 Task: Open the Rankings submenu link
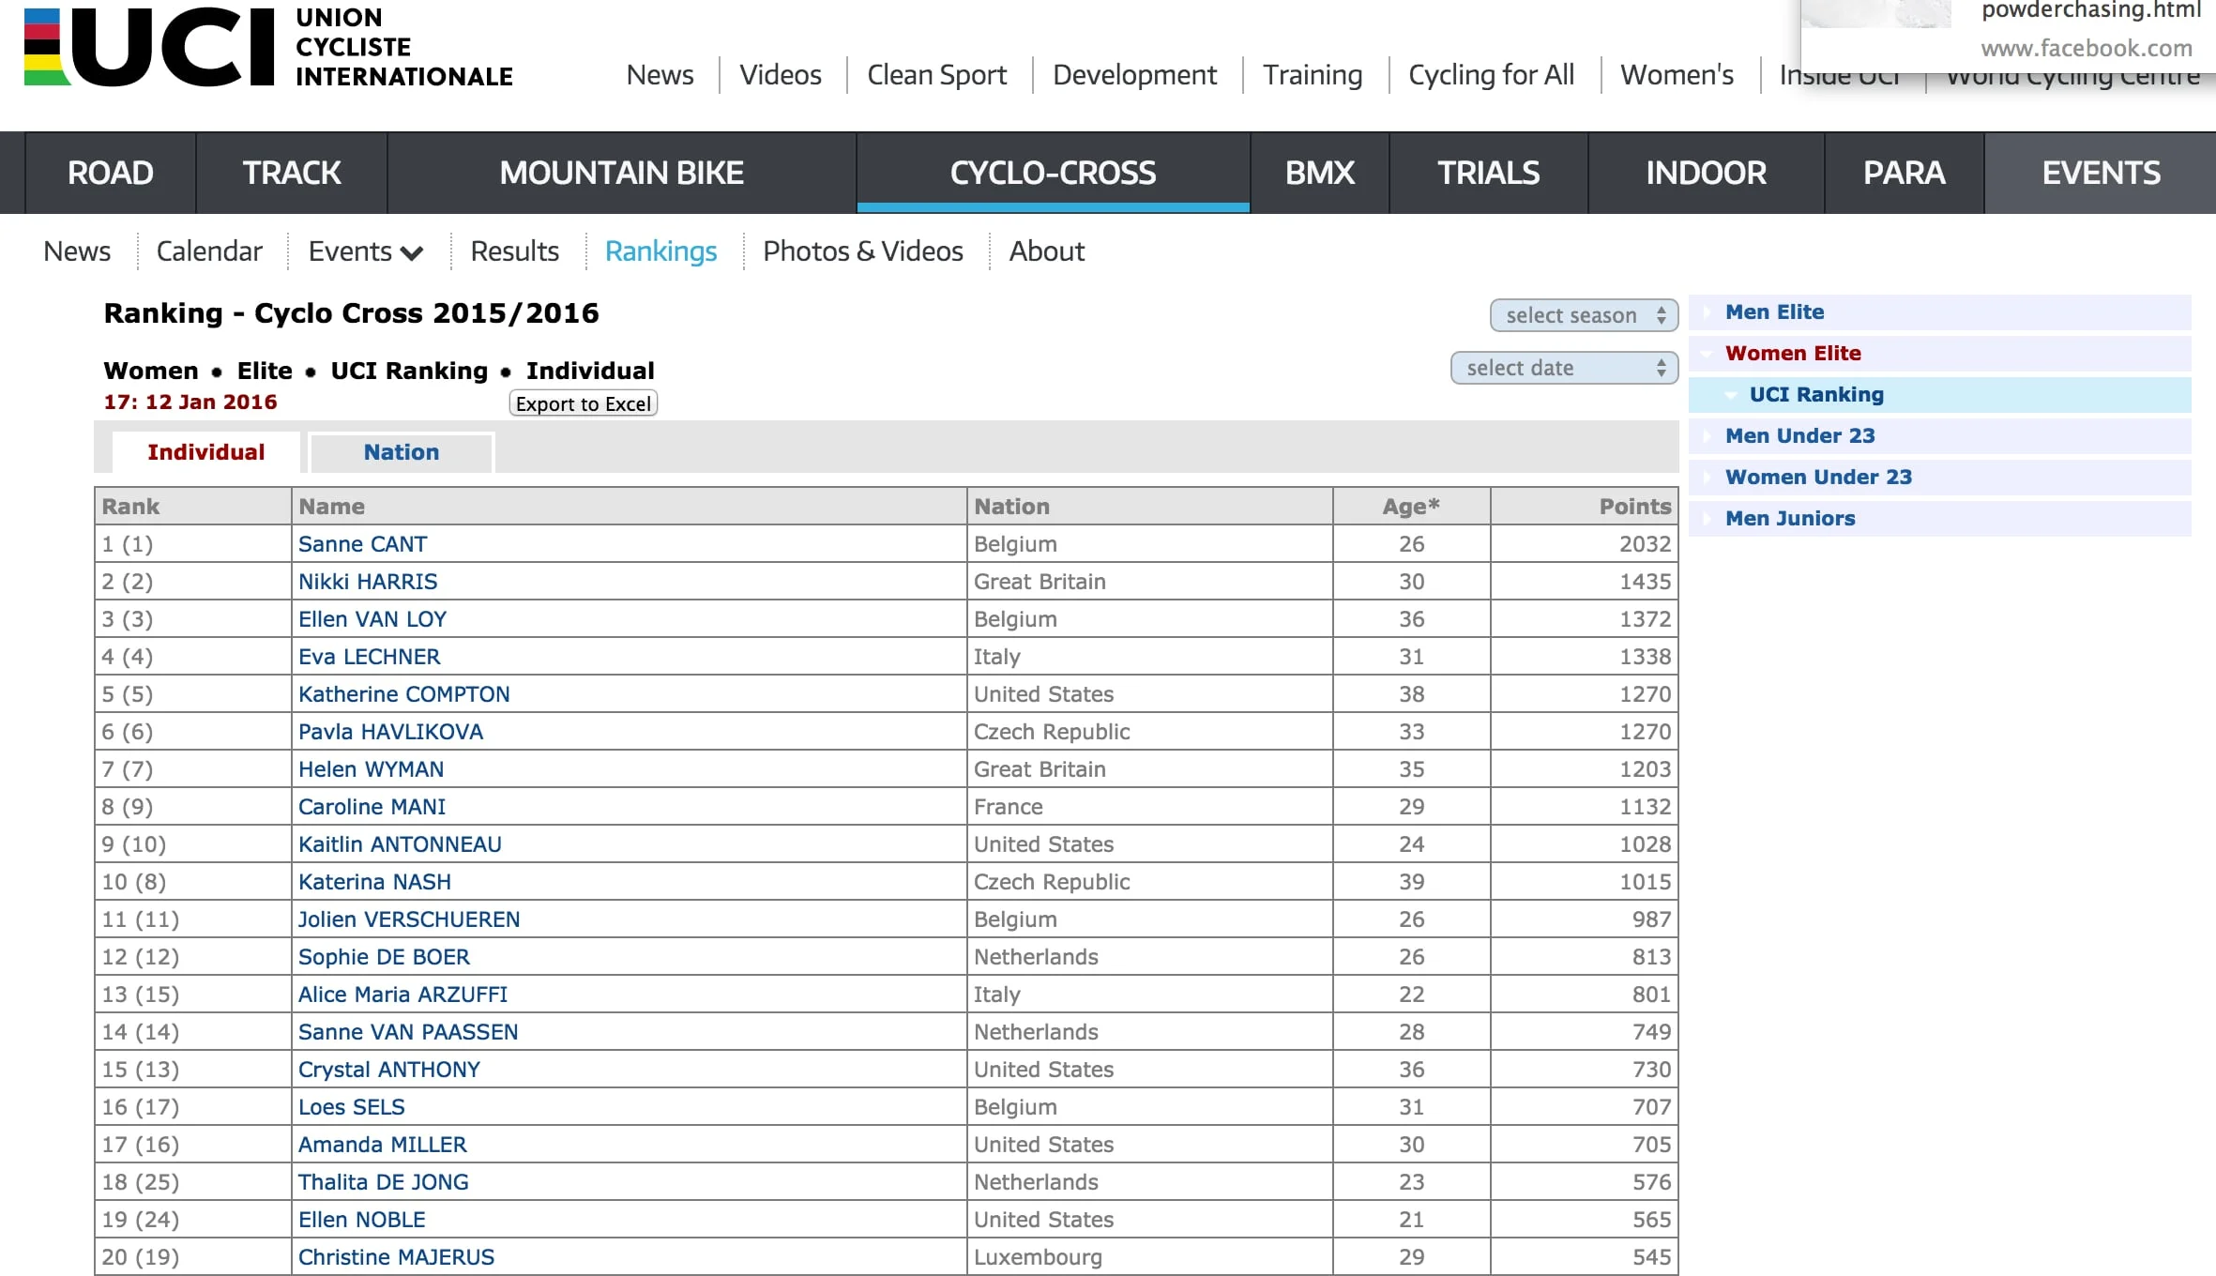[x=660, y=251]
